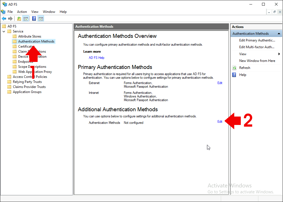Collapse the Service tree node
283x202 pixels.
[x=4, y=31]
